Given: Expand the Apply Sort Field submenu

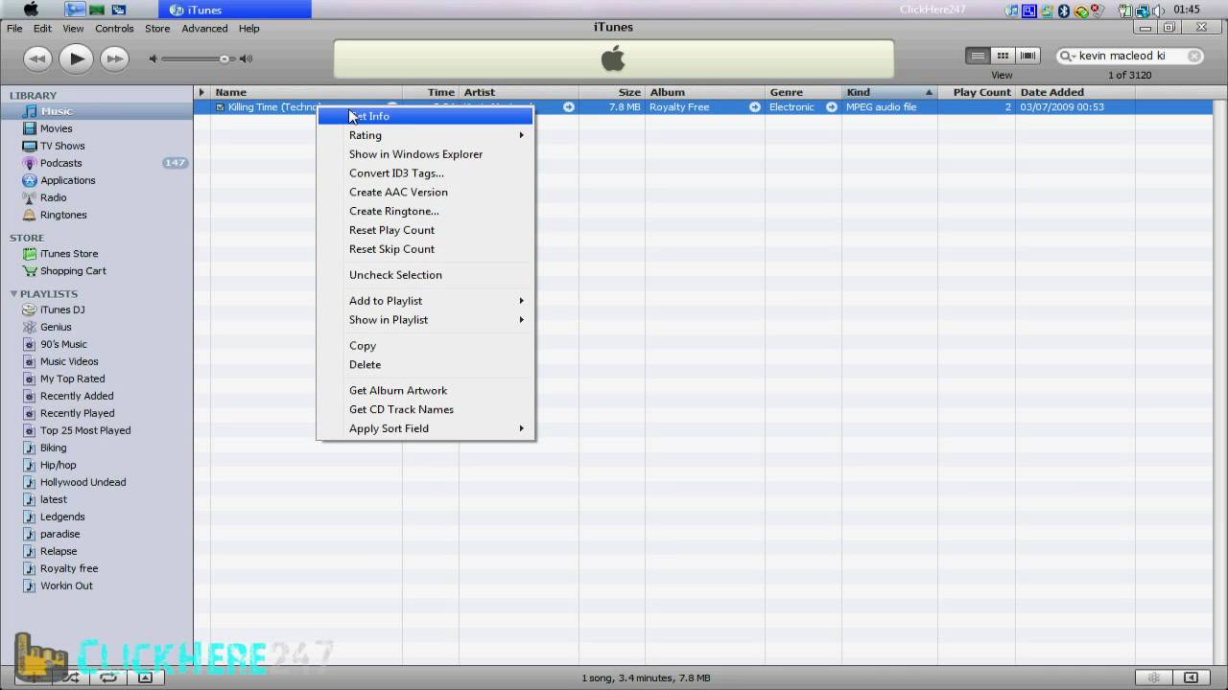Looking at the screenshot, I should (x=425, y=428).
